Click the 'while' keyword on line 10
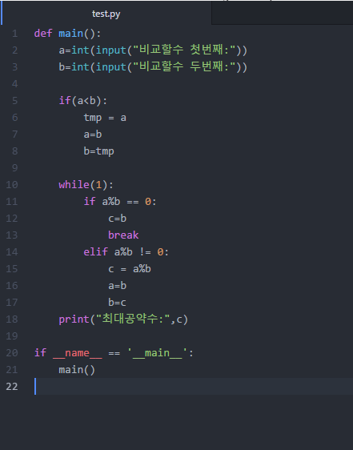 [x=74, y=184]
